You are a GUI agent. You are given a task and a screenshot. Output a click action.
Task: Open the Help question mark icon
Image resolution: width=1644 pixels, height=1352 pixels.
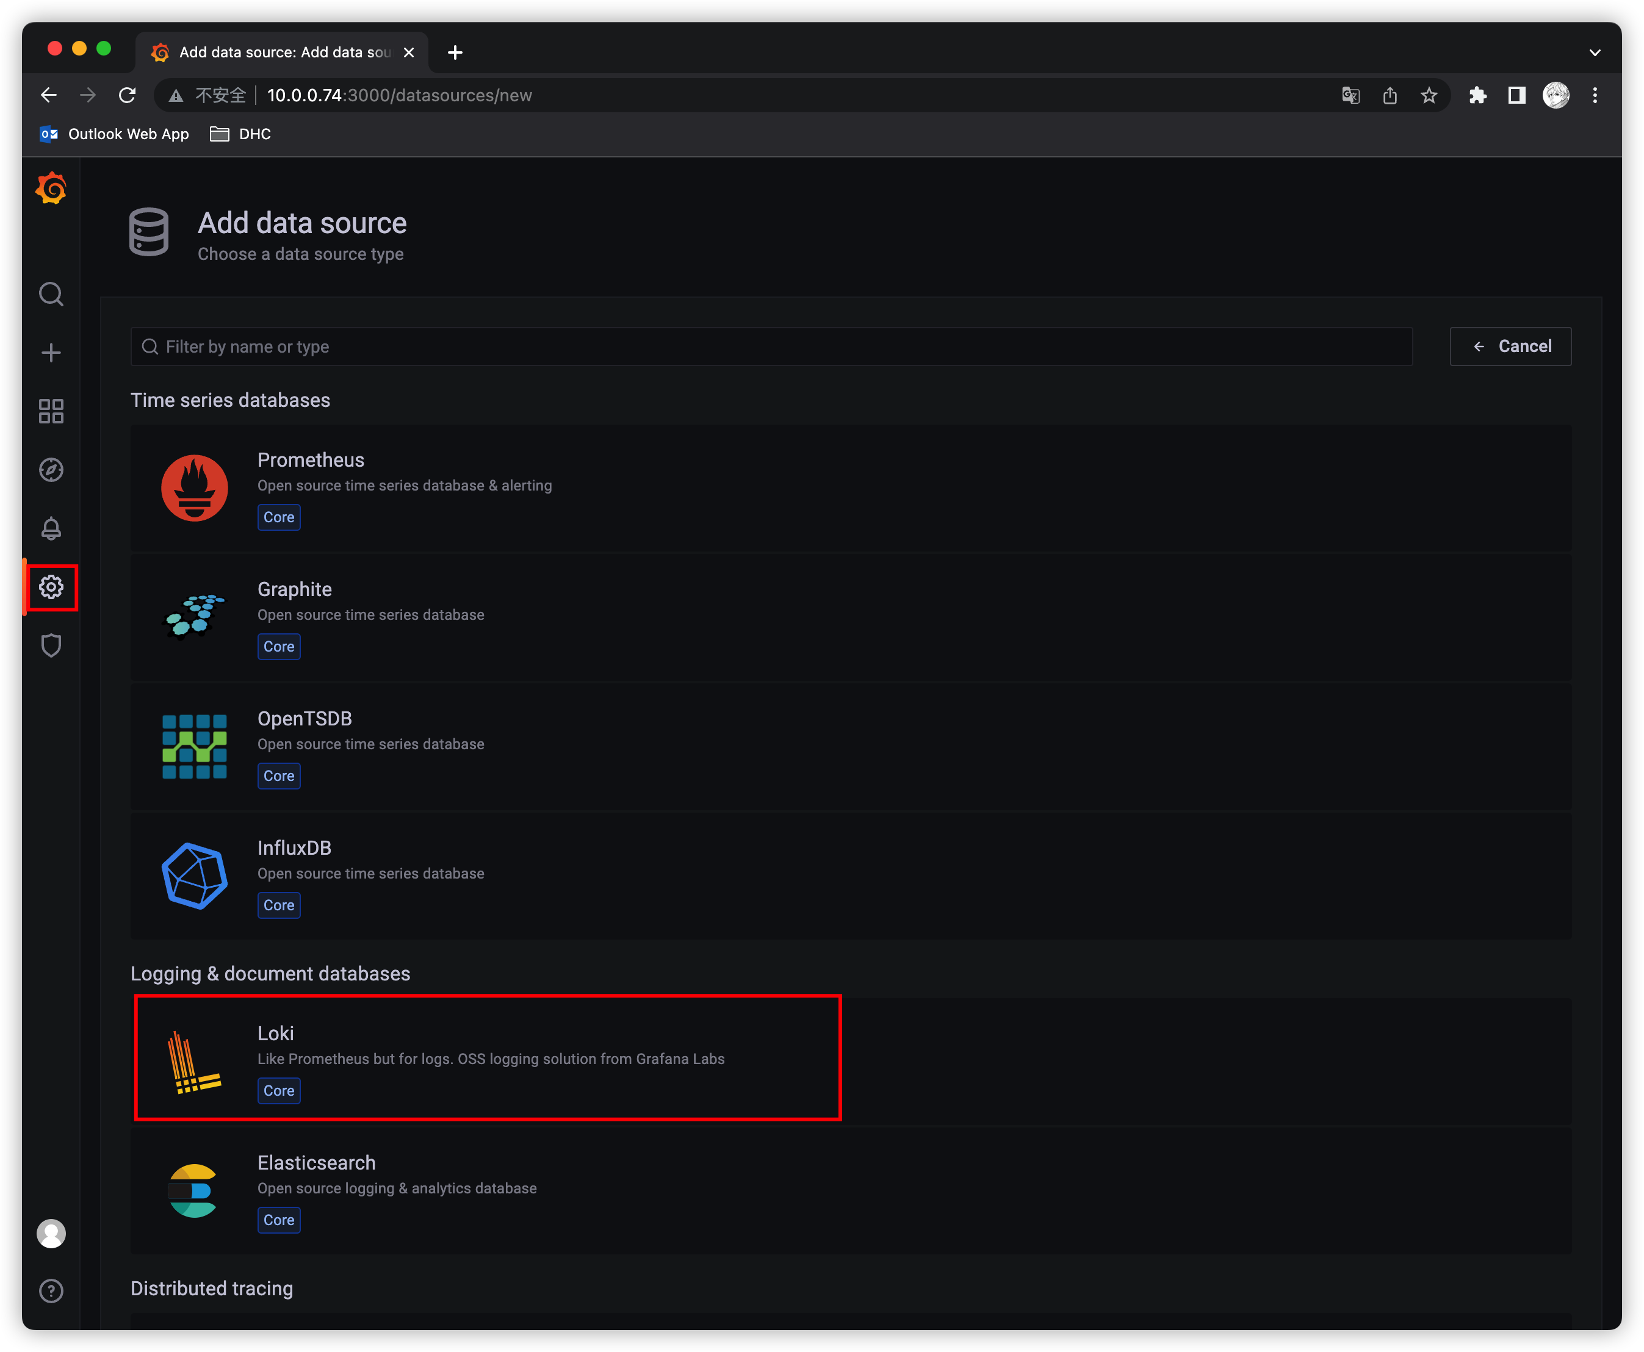coord(51,1291)
